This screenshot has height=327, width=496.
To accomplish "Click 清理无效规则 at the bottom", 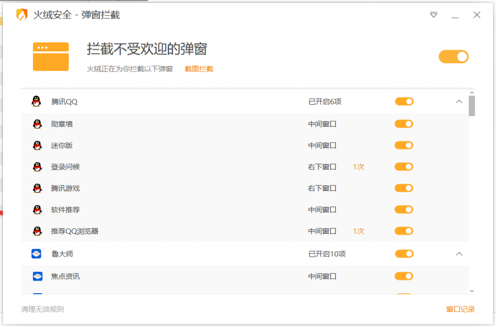I will point(43,309).
